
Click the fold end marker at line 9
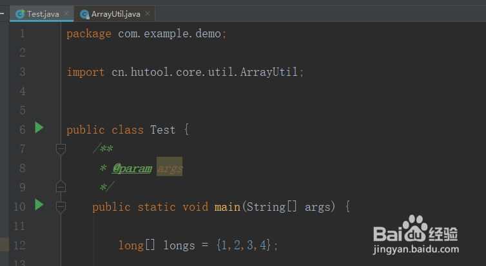point(61,187)
